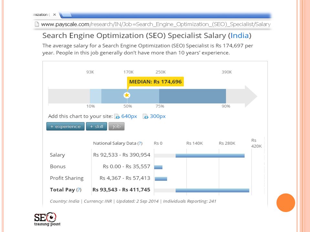Open the Total Pay help question mark
Viewport: 310px width, 232px height.
click(79, 190)
